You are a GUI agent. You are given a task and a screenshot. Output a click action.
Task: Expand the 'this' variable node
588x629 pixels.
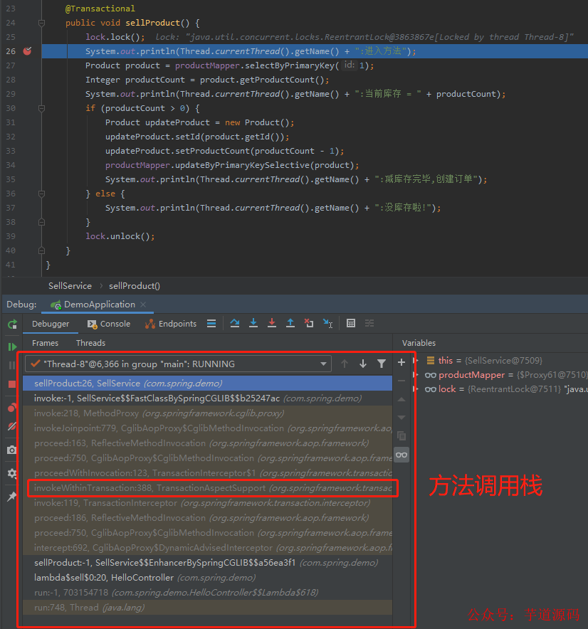tap(416, 360)
